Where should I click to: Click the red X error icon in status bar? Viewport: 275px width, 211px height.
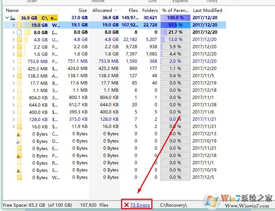click(126, 205)
